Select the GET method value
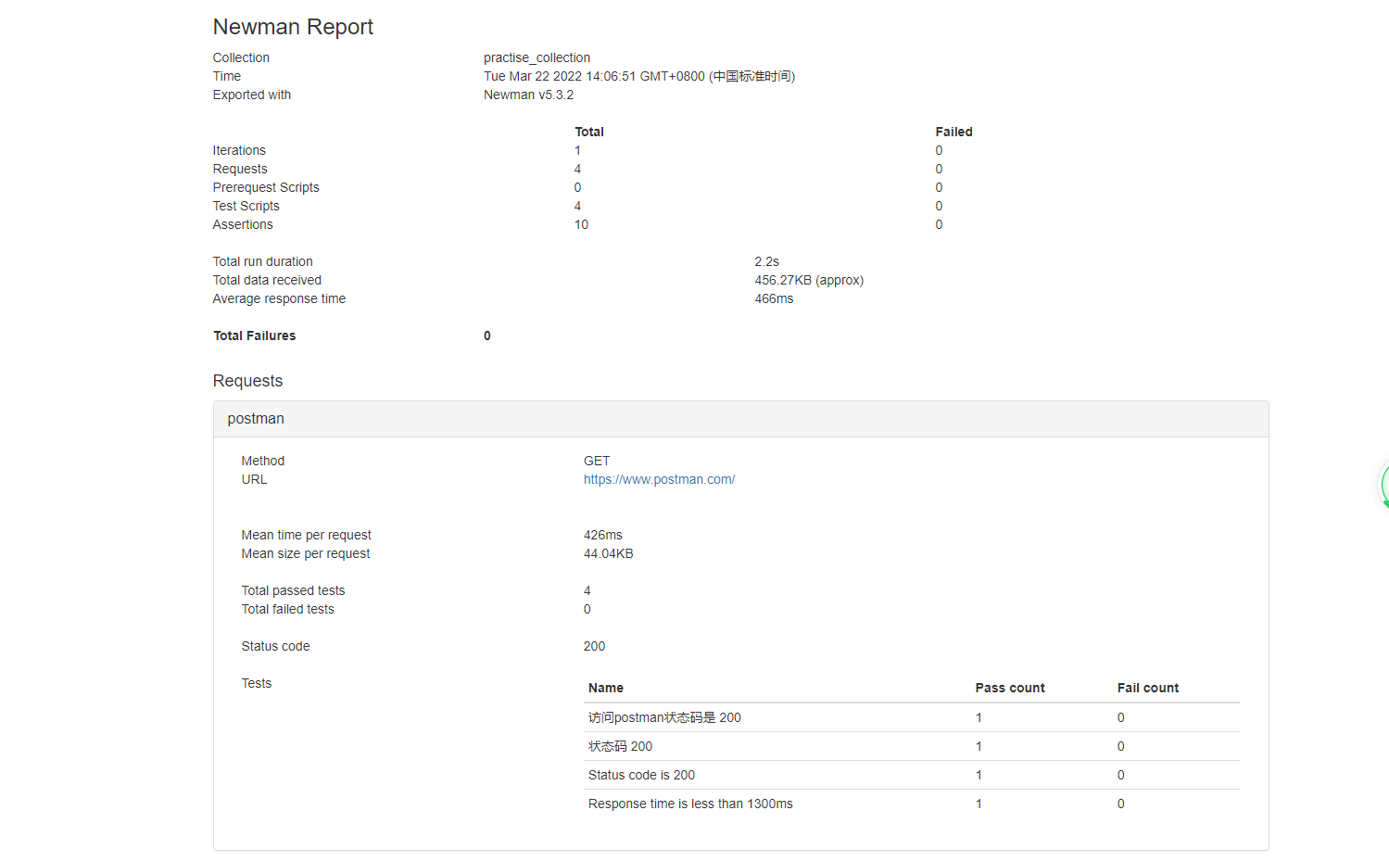 [x=597, y=461]
